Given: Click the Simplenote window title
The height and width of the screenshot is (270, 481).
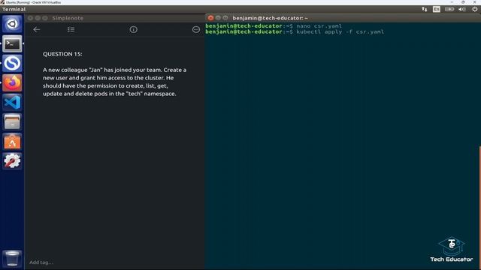Looking at the screenshot, I should (x=68, y=18).
